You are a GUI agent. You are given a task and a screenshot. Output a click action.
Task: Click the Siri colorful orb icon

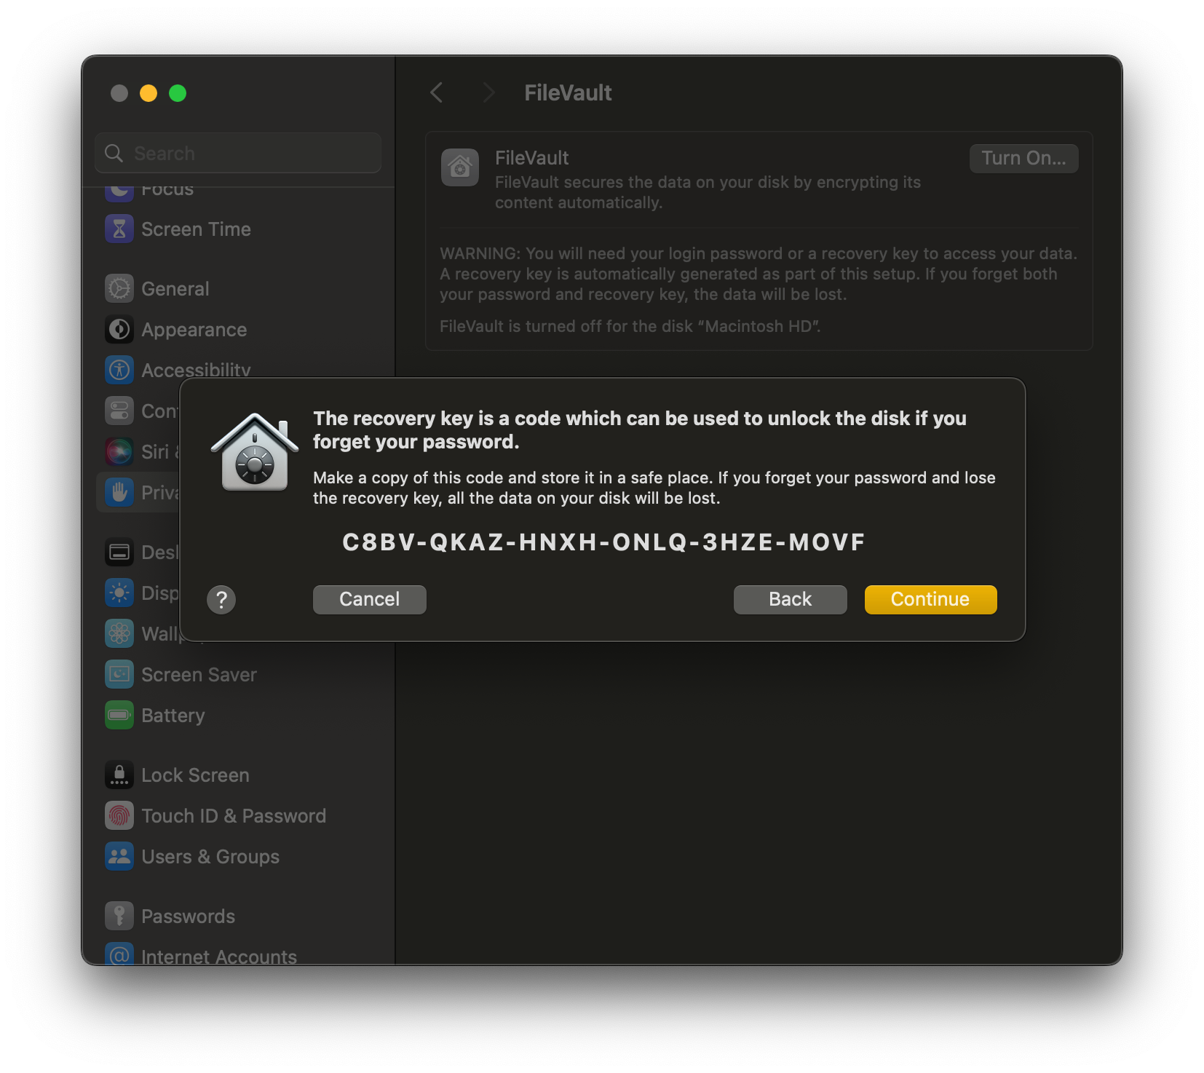tap(119, 451)
